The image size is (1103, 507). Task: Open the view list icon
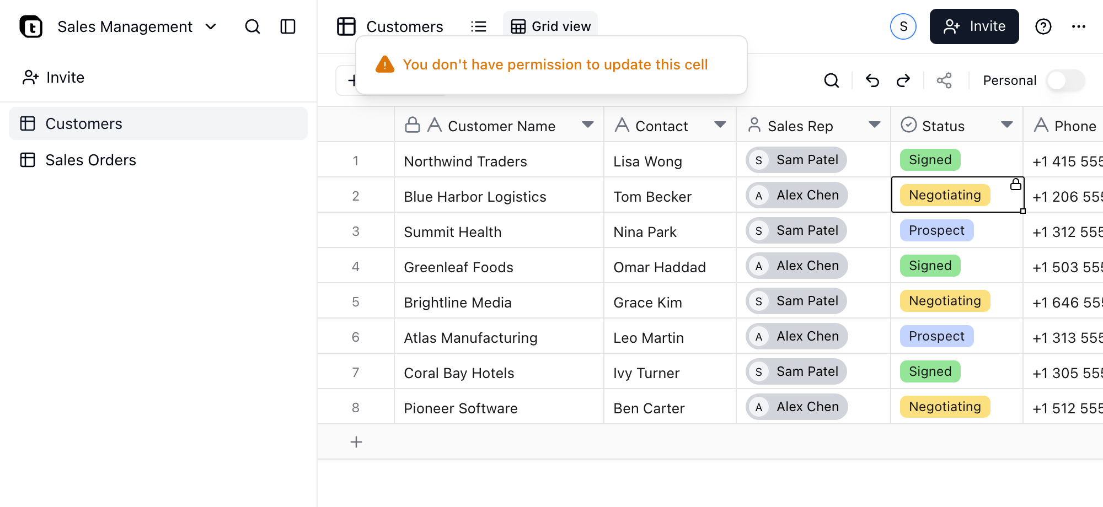tap(479, 26)
